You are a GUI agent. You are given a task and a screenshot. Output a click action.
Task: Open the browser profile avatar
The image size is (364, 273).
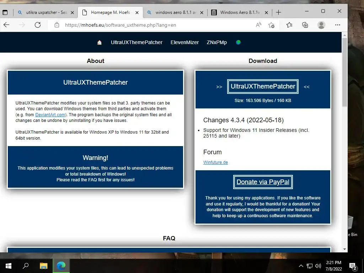[x=321, y=25]
